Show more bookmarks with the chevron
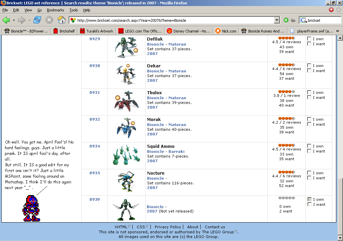343x241 pixels. (x=338, y=31)
